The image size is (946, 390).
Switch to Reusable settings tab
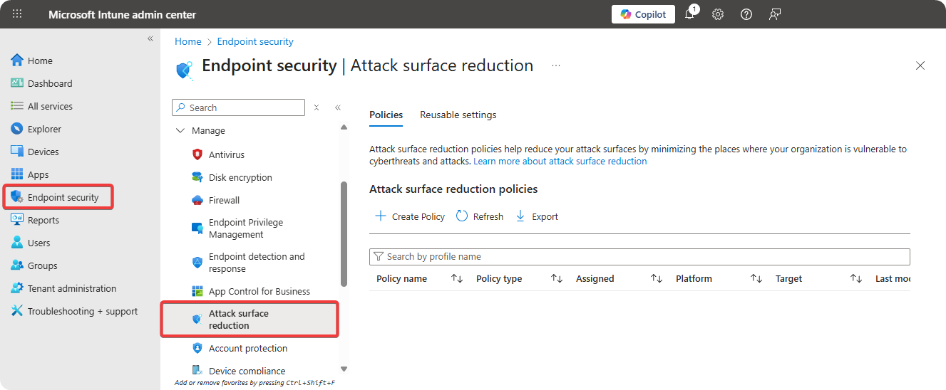tap(458, 115)
